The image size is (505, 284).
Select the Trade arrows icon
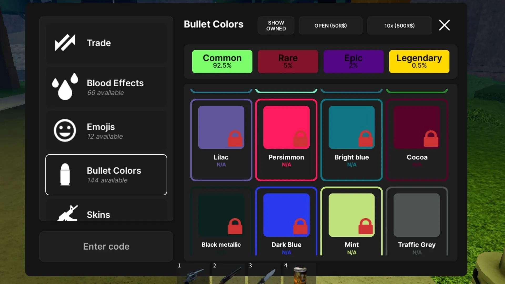[65, 43]
